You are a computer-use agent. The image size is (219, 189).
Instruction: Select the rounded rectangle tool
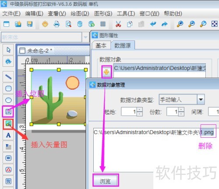(8, 88)
